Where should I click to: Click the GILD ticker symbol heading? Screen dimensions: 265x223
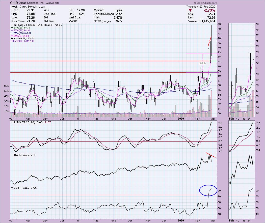14,3
